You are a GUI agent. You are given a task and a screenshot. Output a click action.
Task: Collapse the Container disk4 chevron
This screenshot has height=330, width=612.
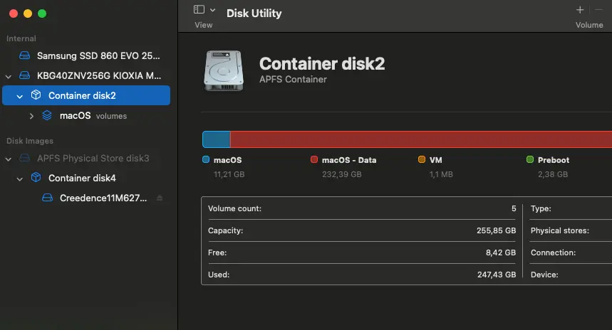19,179
